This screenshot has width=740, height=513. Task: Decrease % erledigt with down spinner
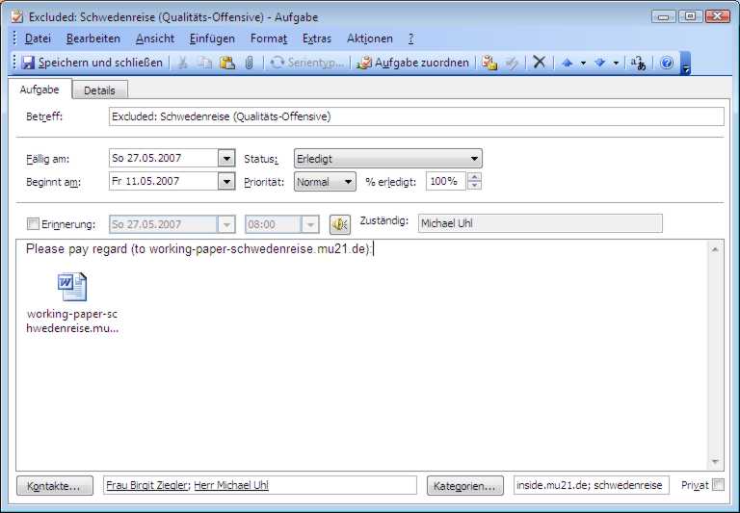pyautogui.click(x=474, y=186)
